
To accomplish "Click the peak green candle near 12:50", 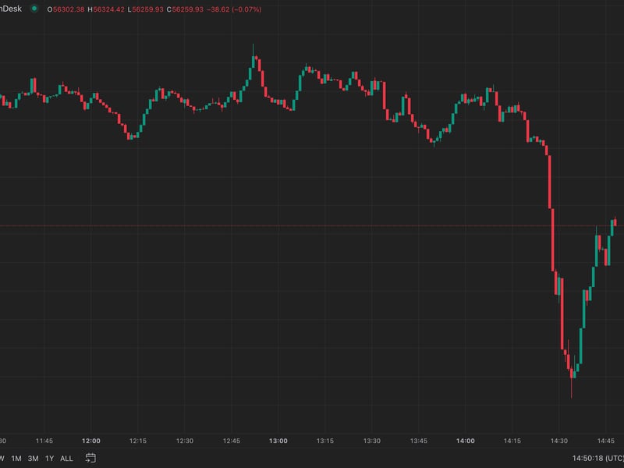I will [253, 62].
